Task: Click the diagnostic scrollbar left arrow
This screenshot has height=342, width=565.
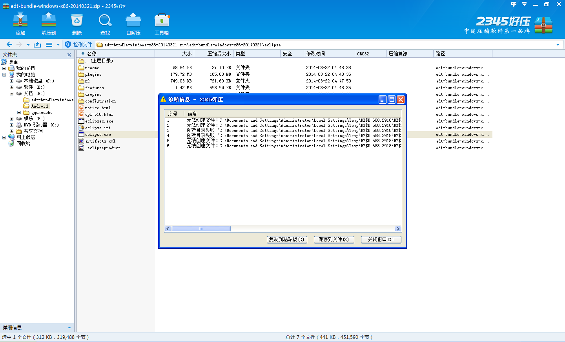Action: tap(168, 229)
